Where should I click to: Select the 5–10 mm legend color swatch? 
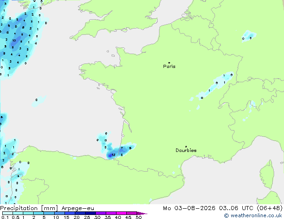pos(49,213)
